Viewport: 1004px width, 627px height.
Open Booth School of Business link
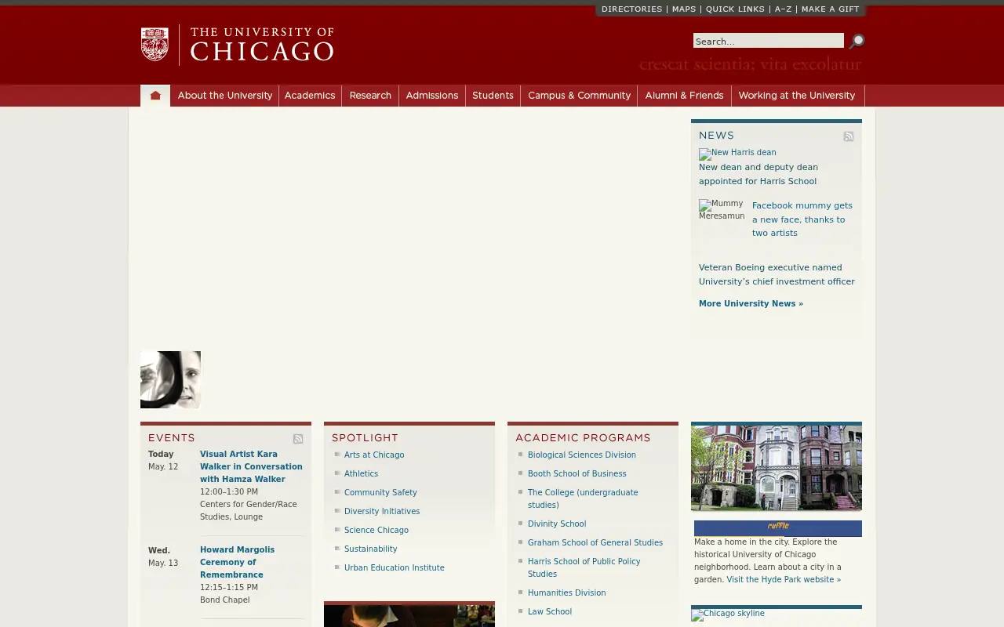[x=577, y=473]
